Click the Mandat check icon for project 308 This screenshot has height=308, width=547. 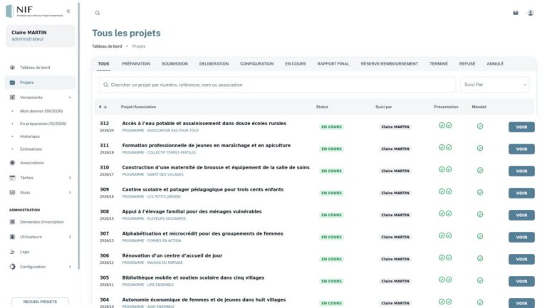click(x=480, y=214)
